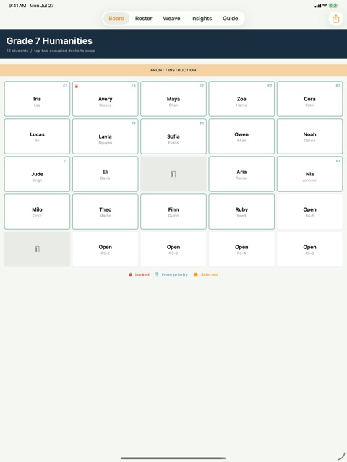Tap Owen Khan's desk

(x=241, y=136)
